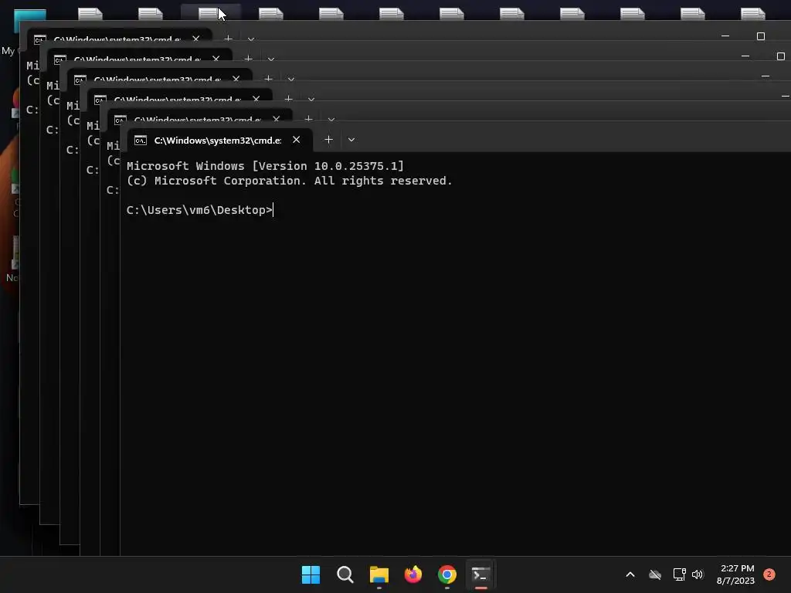The width and height of the screenshot is (791, 593).
Task: Click the C:\Users\vm6\Desktop> prompt line
Action: click(x=200, y=210)
